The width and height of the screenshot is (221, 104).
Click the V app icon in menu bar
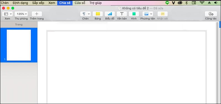[x=174, y=3]
